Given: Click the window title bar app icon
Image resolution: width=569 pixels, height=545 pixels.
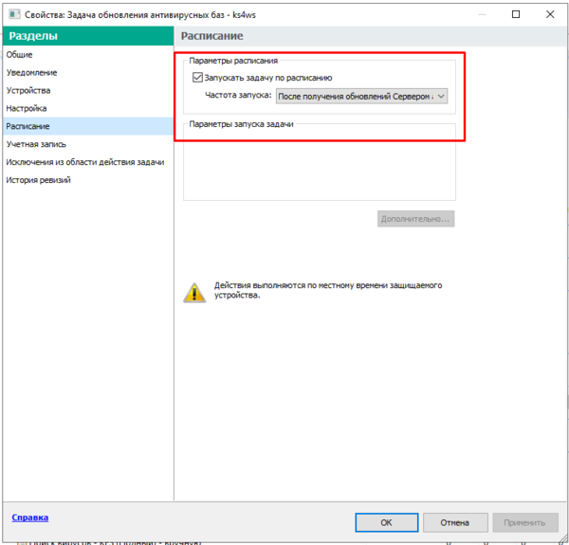Looking at the screenshot, I should point(14,14).
